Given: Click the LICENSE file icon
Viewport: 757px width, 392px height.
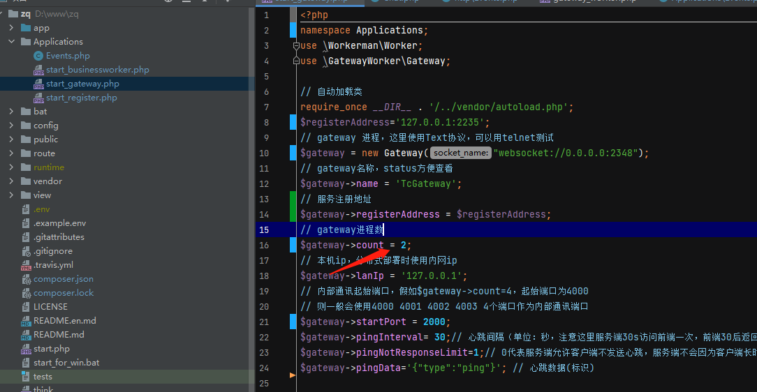Looking at the screenshot, I should (x=26, y=307).
